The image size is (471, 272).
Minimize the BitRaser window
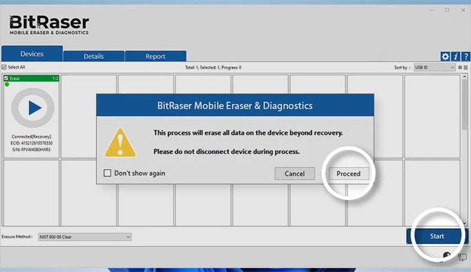(432, 10)
